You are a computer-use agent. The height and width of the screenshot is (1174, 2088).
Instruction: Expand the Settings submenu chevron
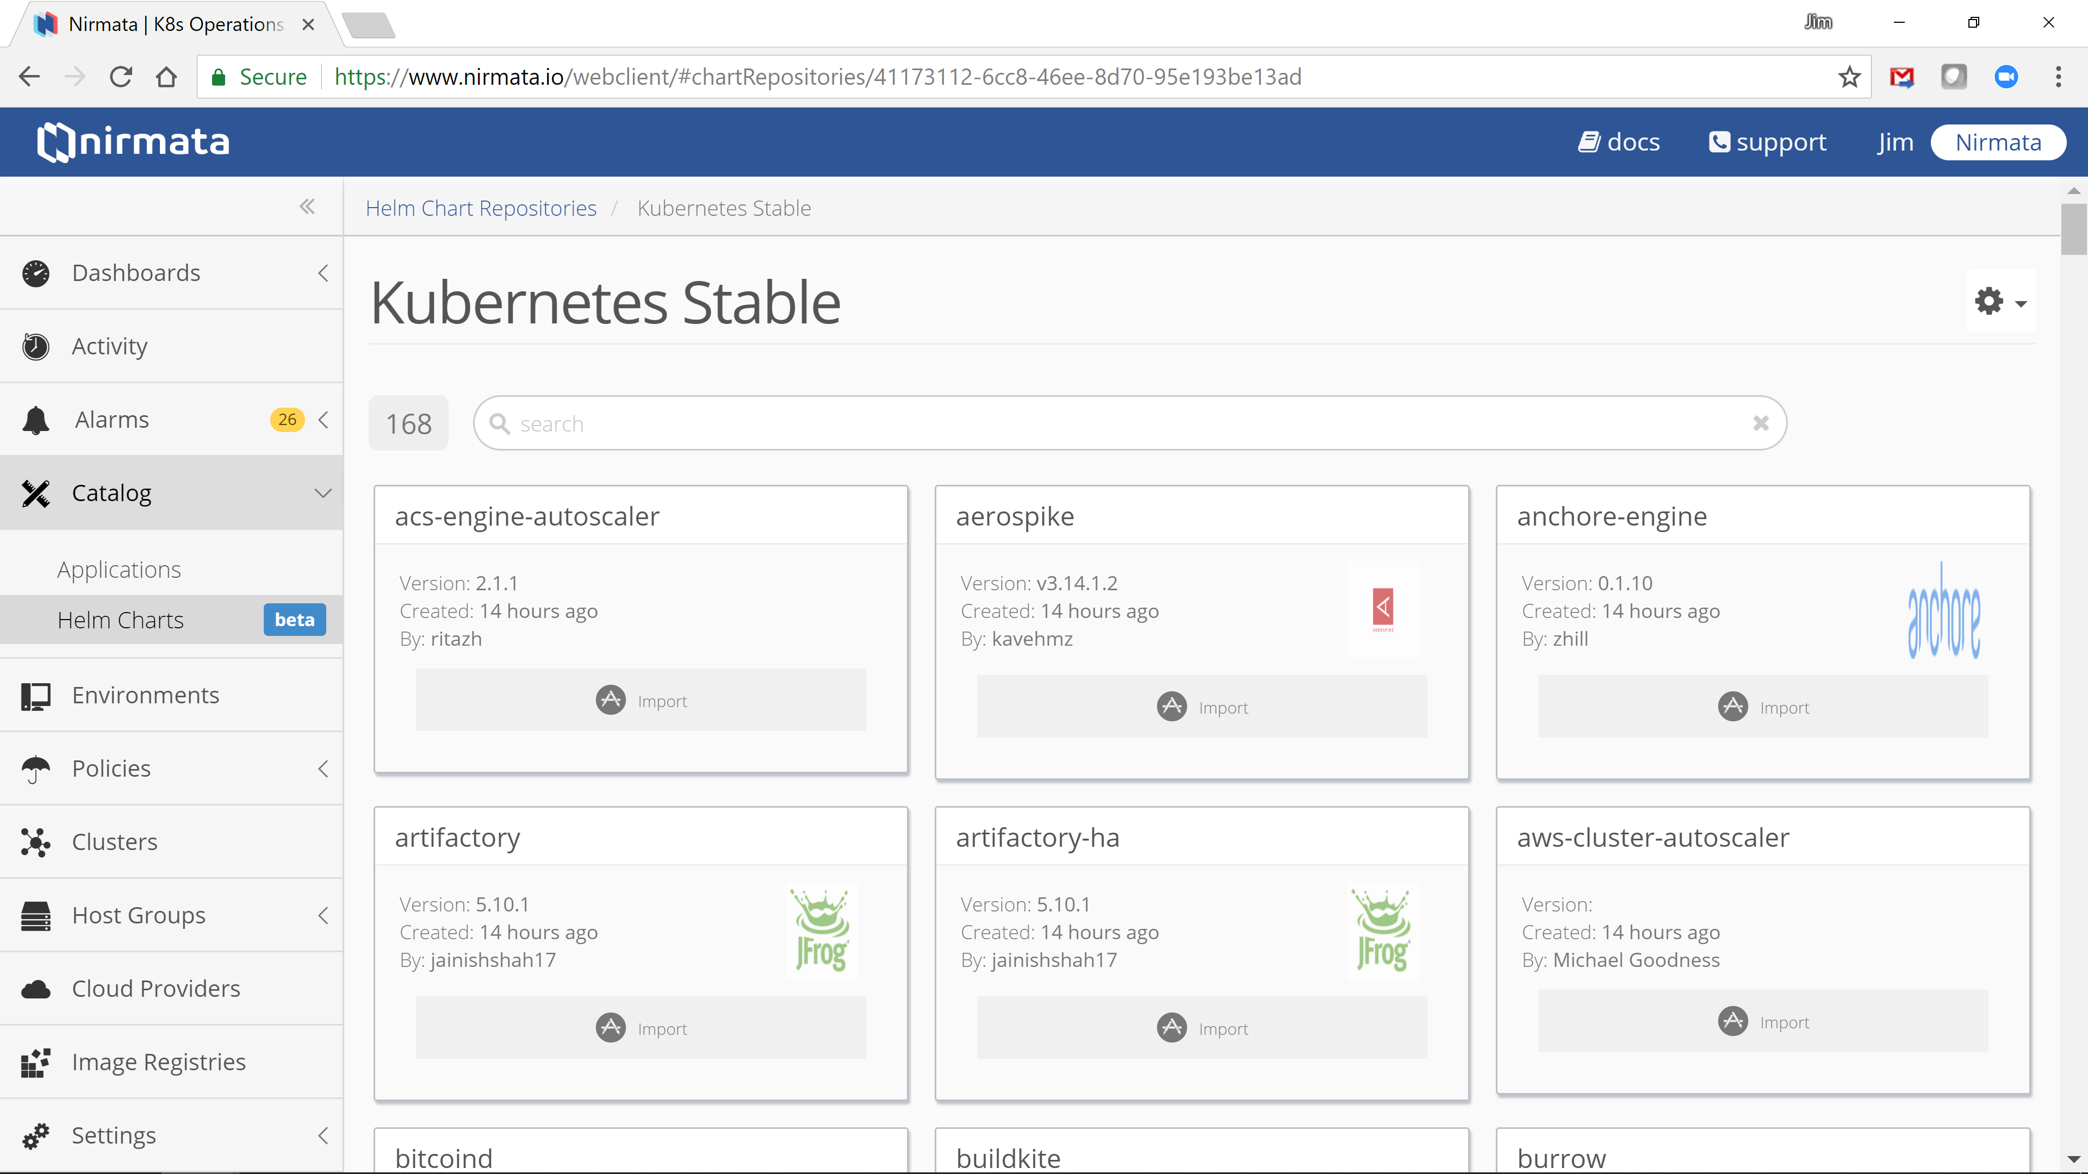(324, 1136)
